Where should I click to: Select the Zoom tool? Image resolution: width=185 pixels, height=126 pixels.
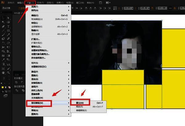pyautogui.click(x=8, y=73)
